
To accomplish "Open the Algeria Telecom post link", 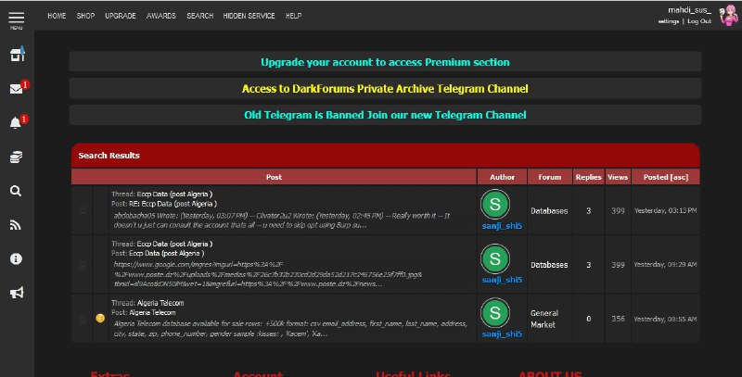I will 152,312.
